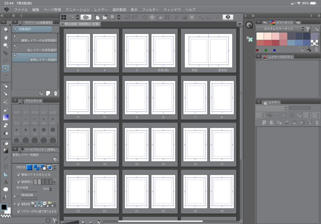This screenshot has width=321, height=224.
Task: Open the Quick Access panel icon
Action: click(249, 25)
